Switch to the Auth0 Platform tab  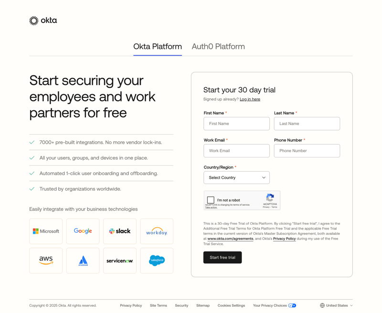[217, 46]
